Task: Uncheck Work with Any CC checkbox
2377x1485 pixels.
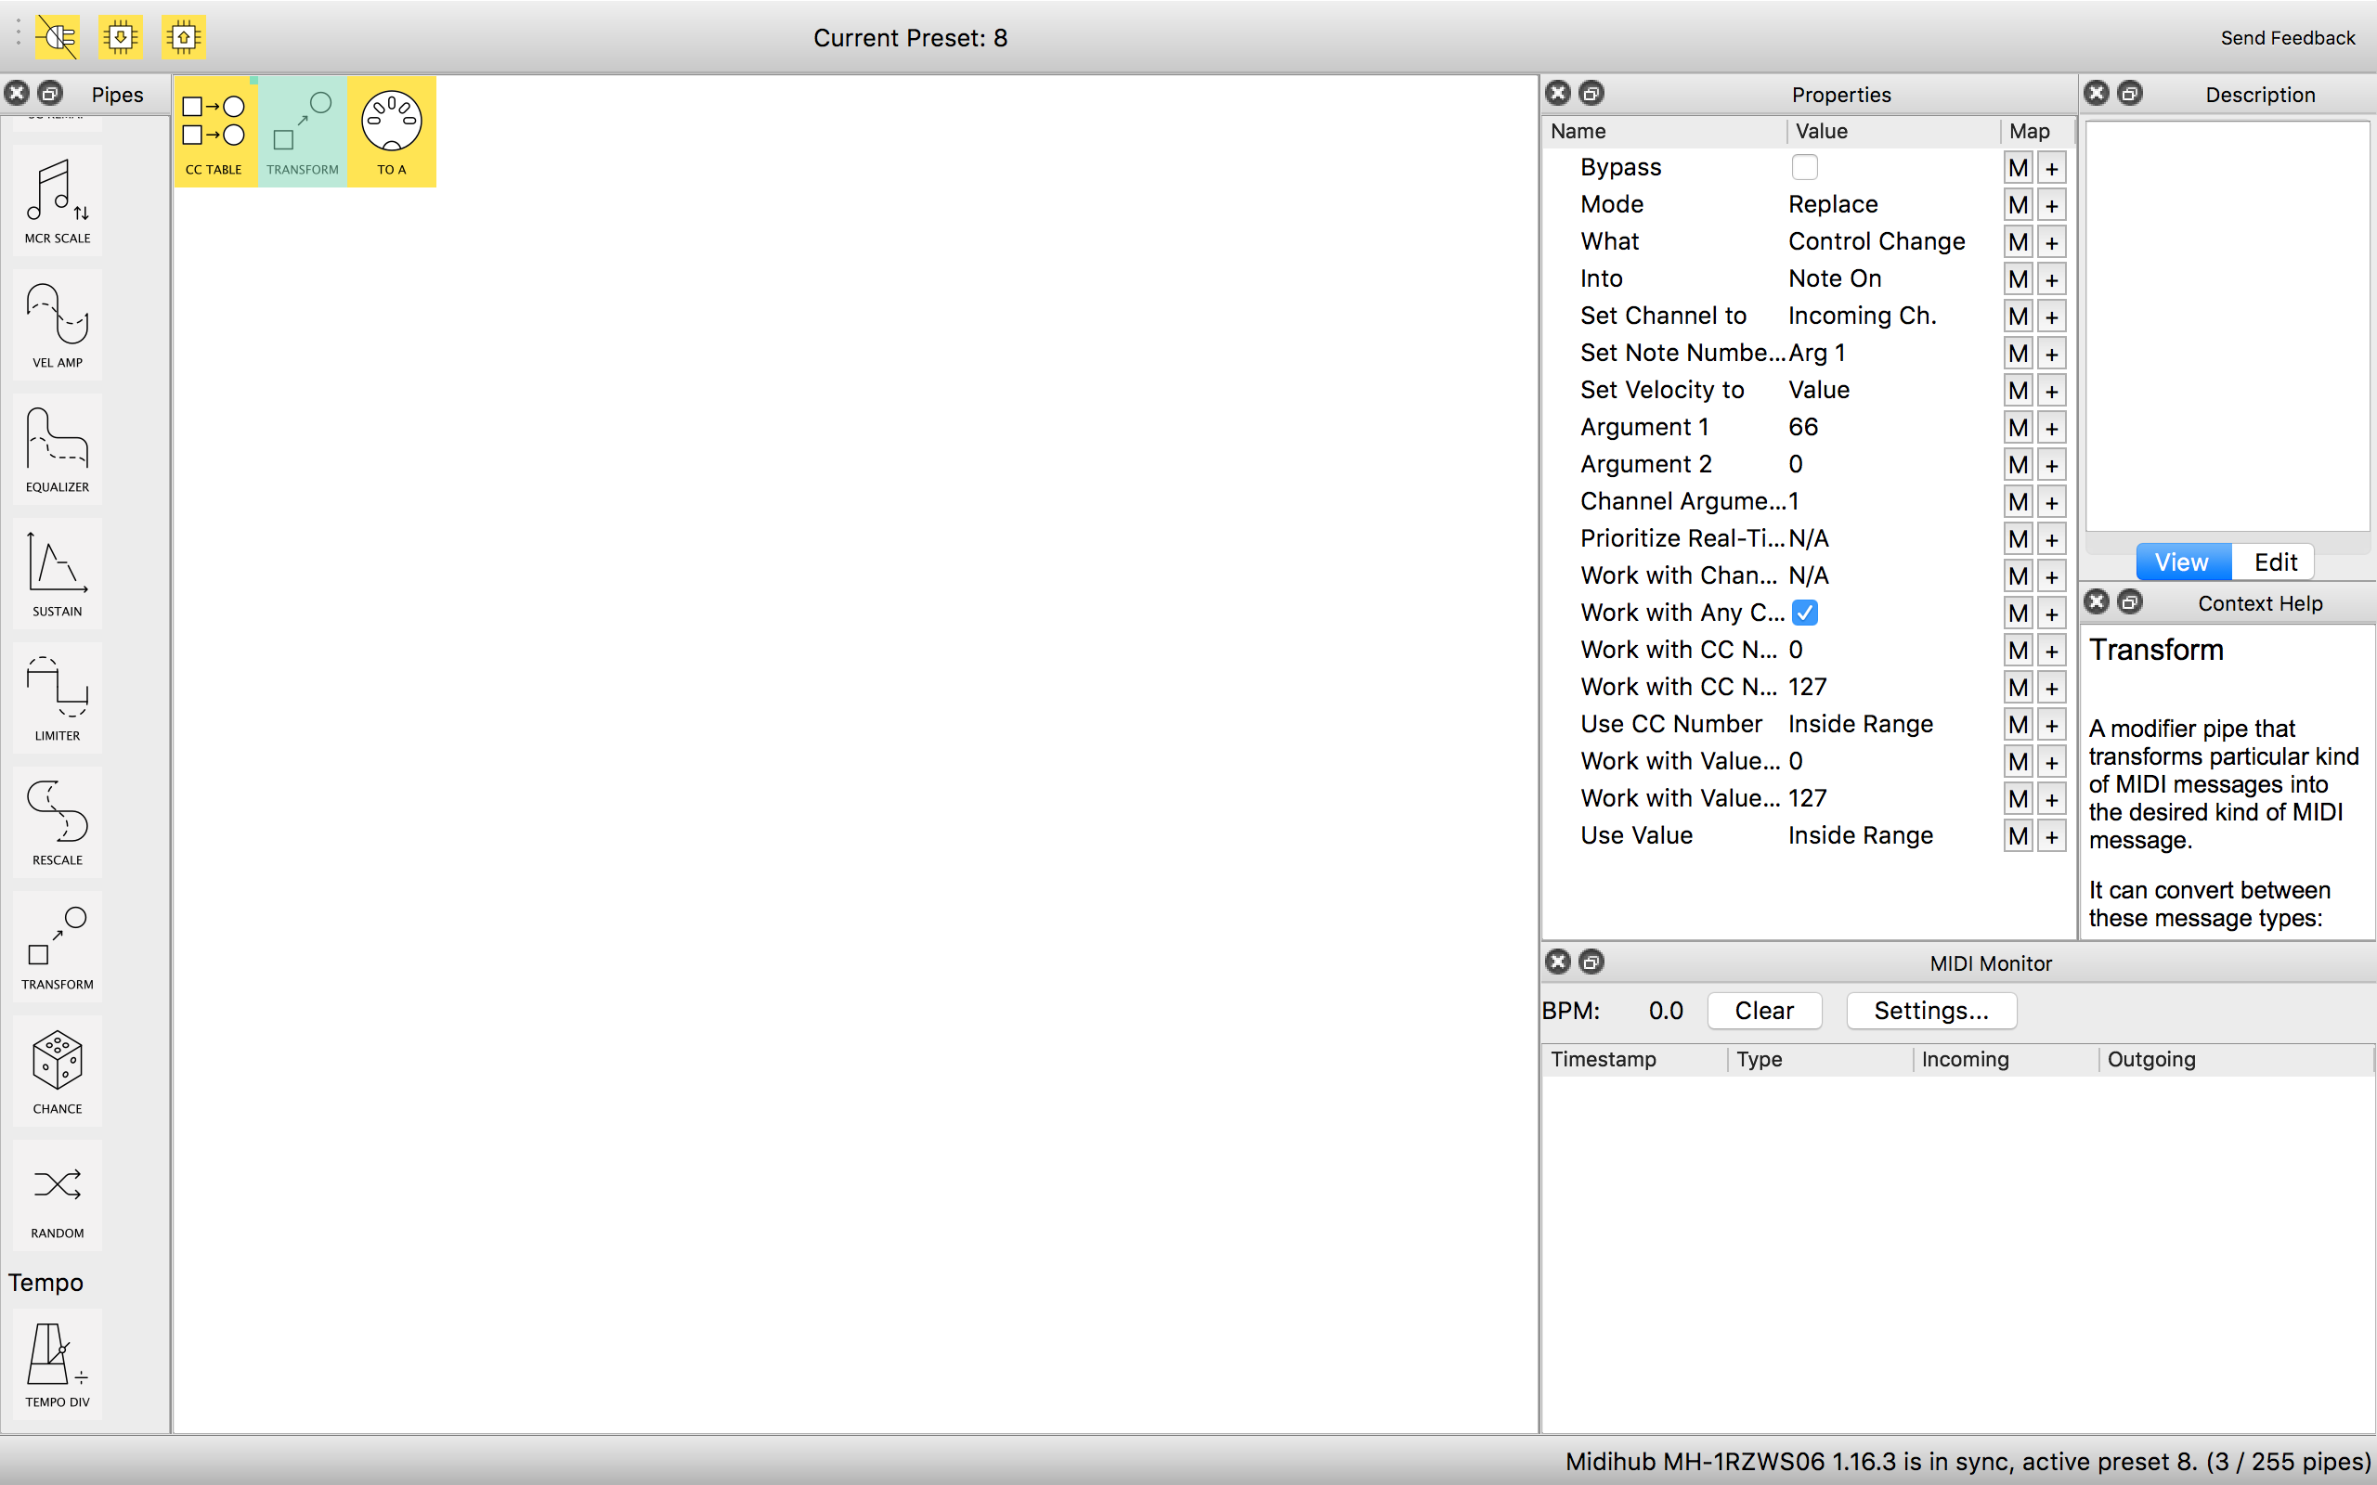Action: (x=1803, y=613)
